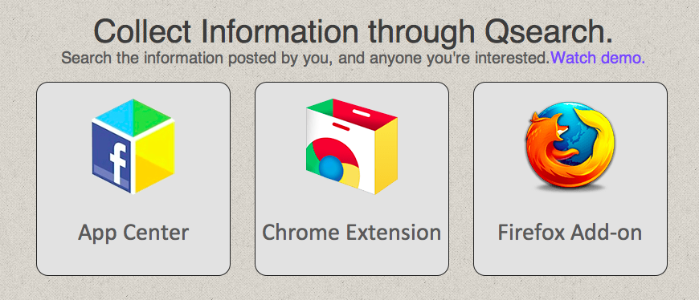
Task: Open the App Center card
Action: (133, 179)
